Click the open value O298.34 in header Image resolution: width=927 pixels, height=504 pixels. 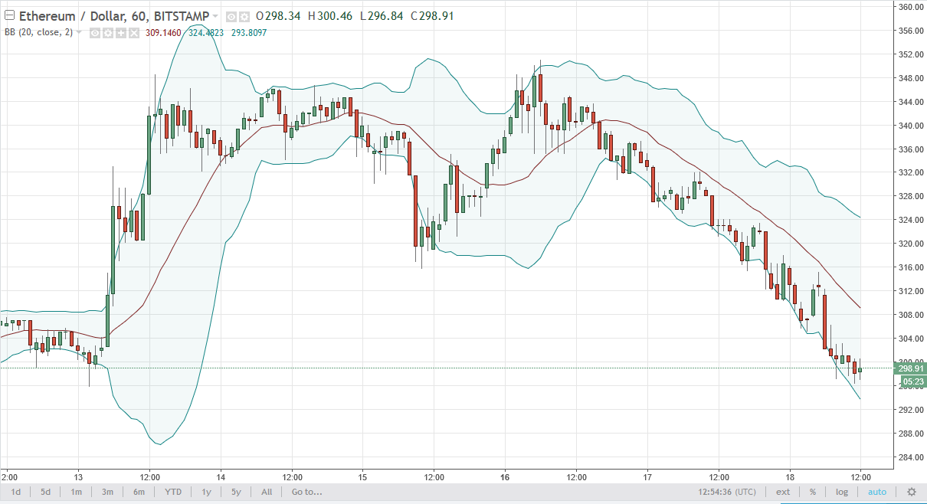pyautogui.click(x=278, y=16)
